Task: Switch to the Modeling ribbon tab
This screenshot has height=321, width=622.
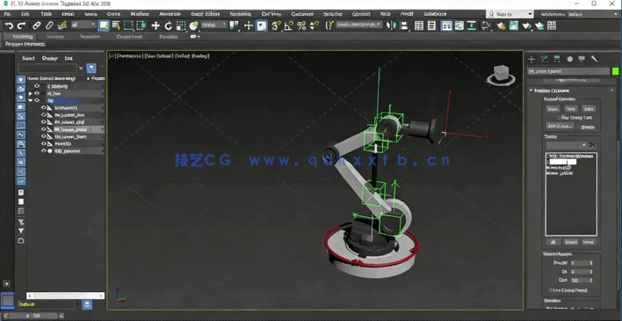Action: (x=23, y=37)
